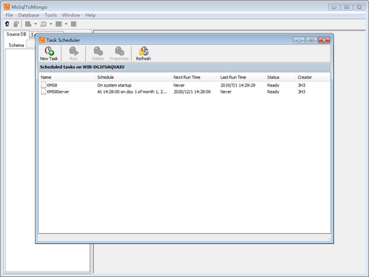This screenshot has width=369, height=277.
Task: Select the KMS8 task file icon
Action: (43, 85)
